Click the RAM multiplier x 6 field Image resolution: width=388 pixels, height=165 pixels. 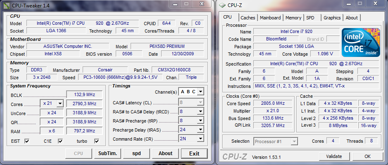(x=52, y=131)
